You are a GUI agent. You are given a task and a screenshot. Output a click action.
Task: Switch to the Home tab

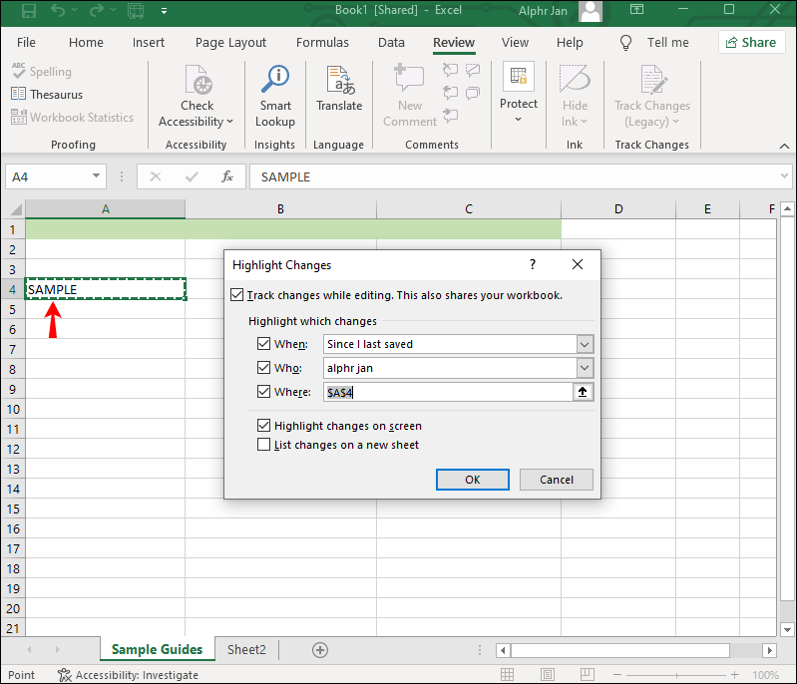click(86, 42)
